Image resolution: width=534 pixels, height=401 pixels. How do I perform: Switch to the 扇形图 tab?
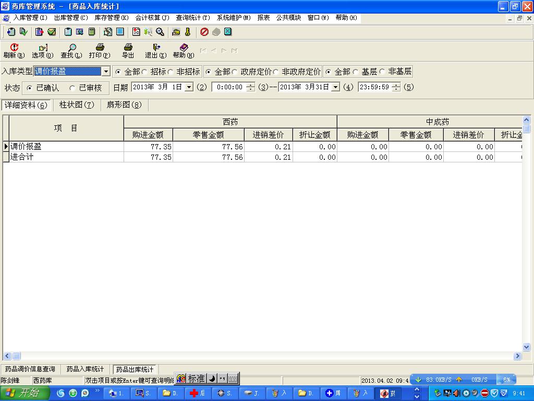(124, 105)
